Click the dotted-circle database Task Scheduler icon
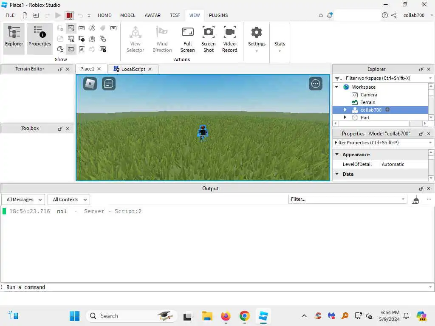The width and height of the screenshot is (435, 326). [x=92, y=39]
